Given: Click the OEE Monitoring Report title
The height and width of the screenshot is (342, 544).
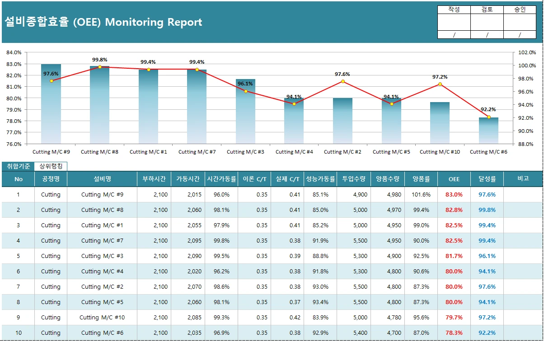Looking at the screenshot, I should pyautogui.click(x=103, y=22).
